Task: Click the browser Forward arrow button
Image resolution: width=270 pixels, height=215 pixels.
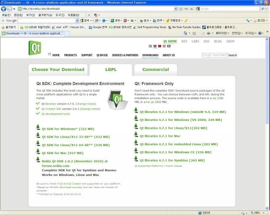Action: click(x=10, y=9)
